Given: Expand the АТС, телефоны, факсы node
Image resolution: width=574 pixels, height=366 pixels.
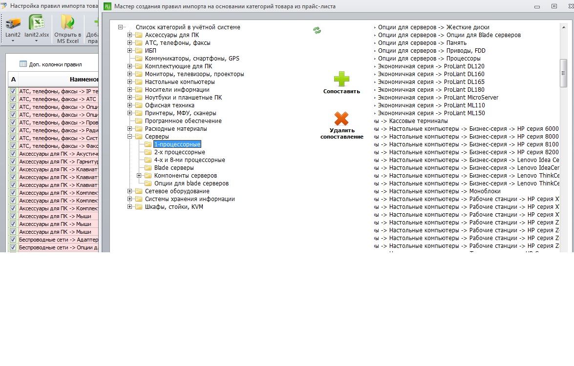Looking at the screenshot, I should click(x=129, y=43).
